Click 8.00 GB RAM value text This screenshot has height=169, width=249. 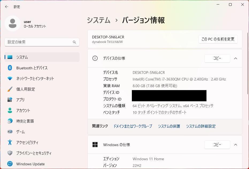[x=155, y=86]
